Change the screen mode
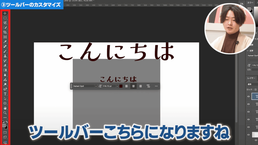This screenshot has width=258, height=145. coord(5,137)
